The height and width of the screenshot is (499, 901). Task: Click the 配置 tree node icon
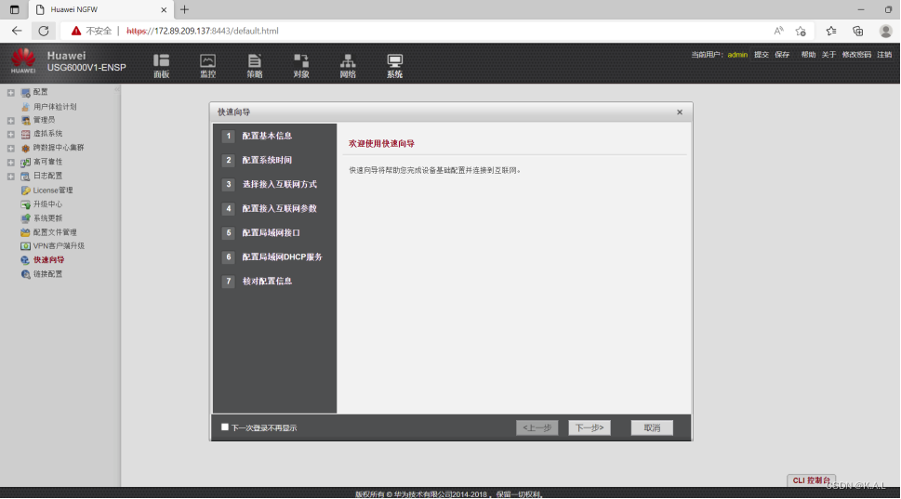coord(25,92)
